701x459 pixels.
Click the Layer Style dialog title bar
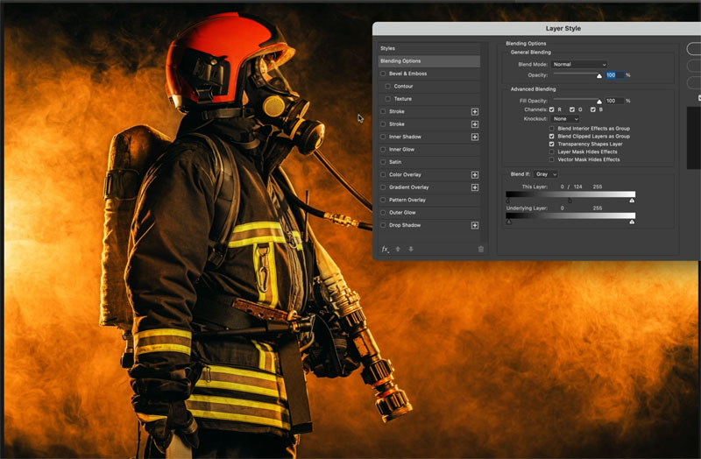pyautogui.click(x=536, y=29)
